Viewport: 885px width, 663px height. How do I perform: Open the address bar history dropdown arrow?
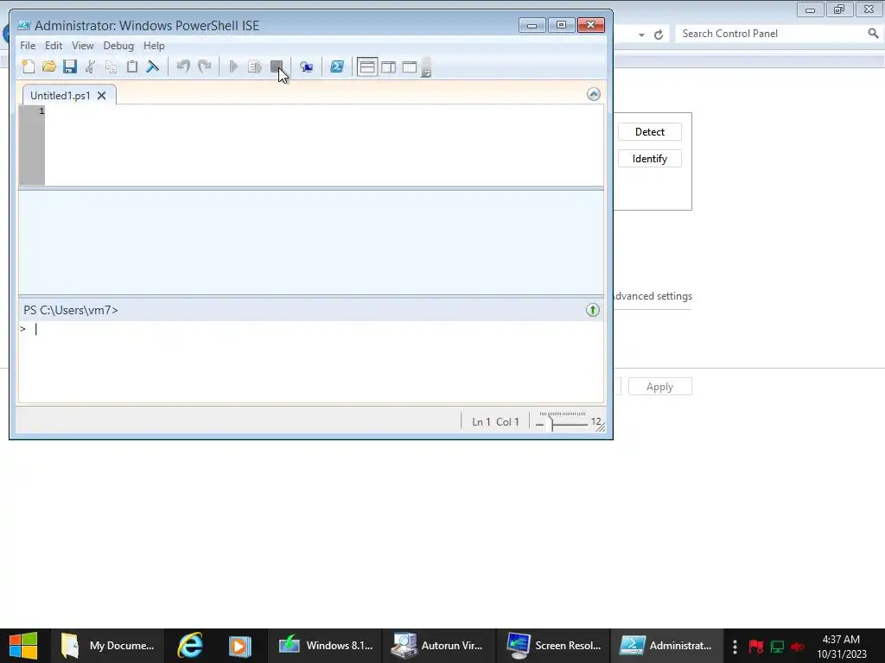(642, 35)
